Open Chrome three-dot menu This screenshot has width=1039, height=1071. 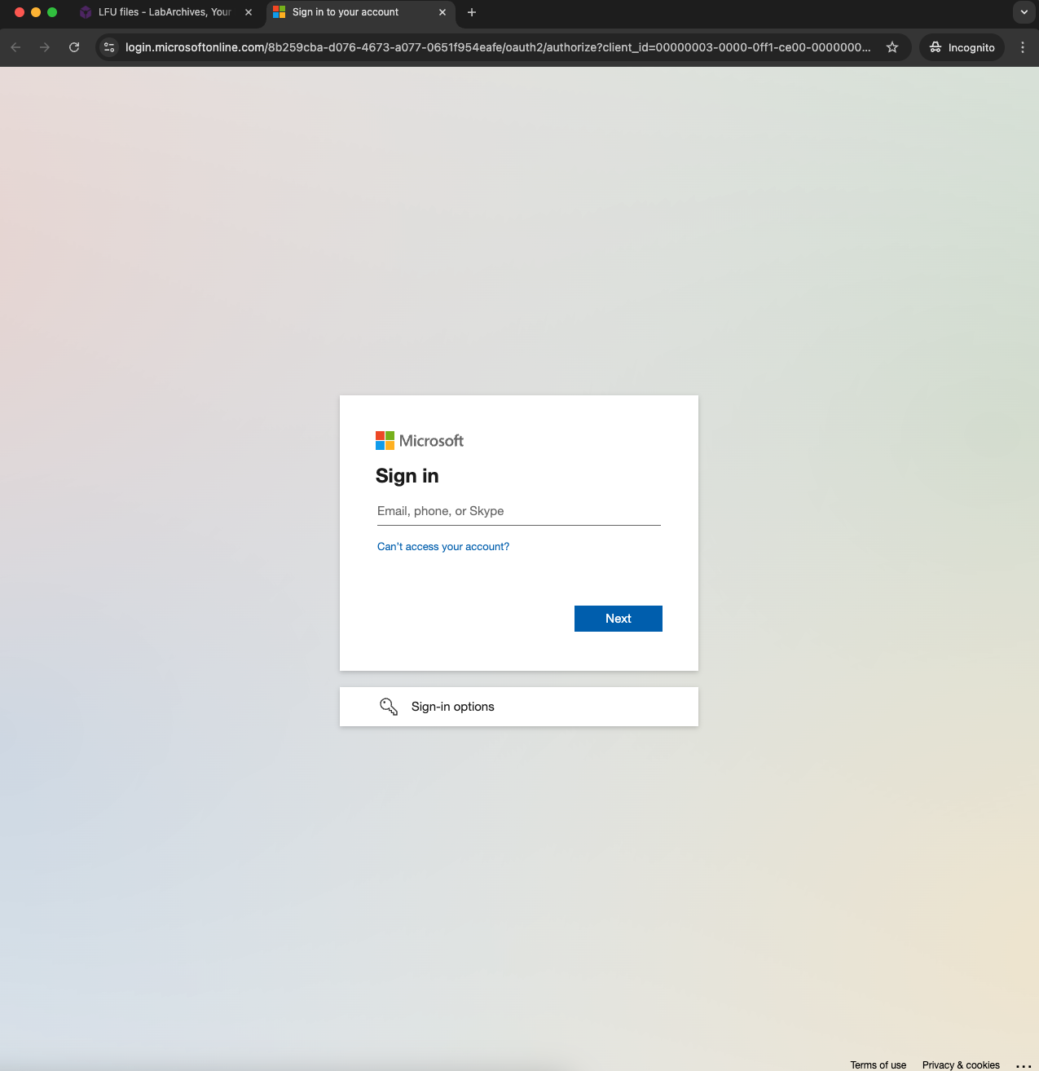tap(1023, 47)
